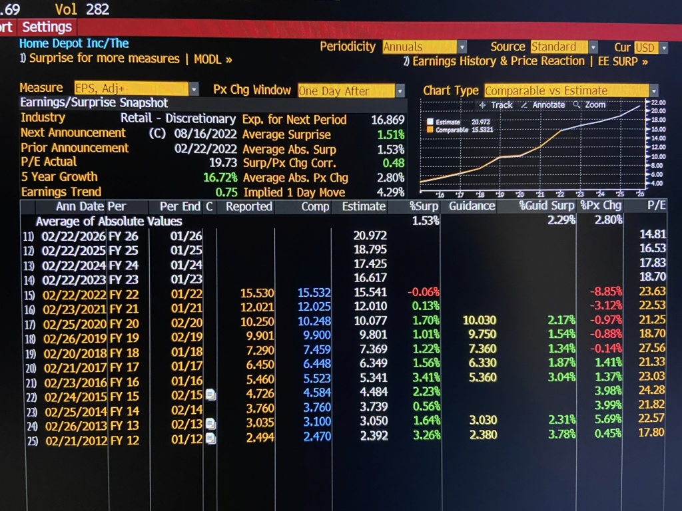682x511 pixels.
Task: Select row 23 dated 02/25/2014
Action: coord(344,409)
